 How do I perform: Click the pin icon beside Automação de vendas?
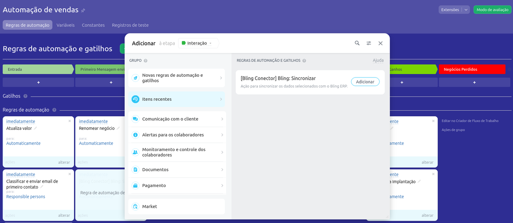coord(83,10)
